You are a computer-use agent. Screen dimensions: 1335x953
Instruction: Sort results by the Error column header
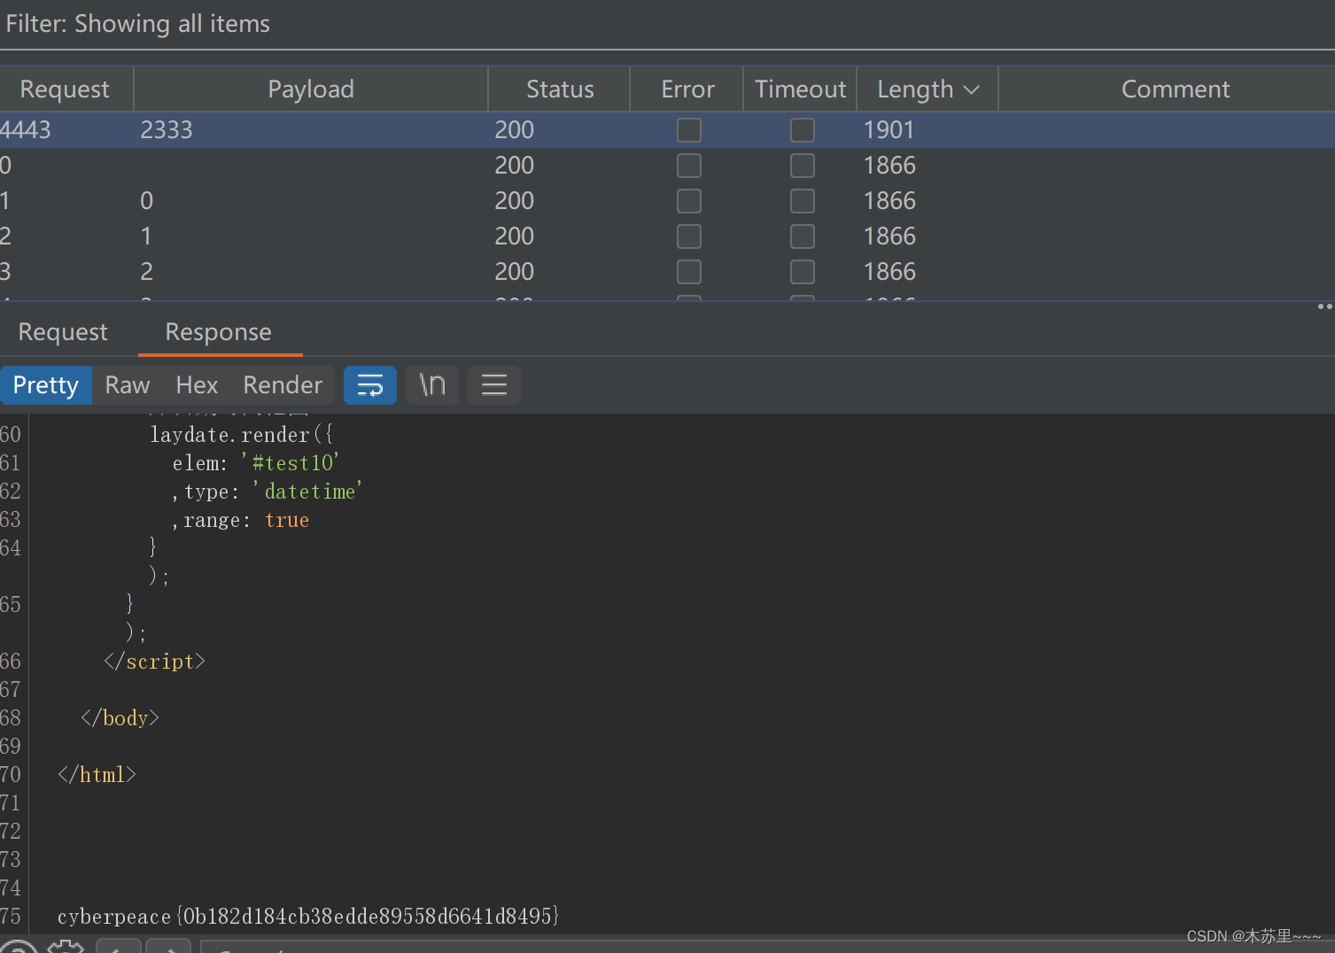tap(687, 89)
